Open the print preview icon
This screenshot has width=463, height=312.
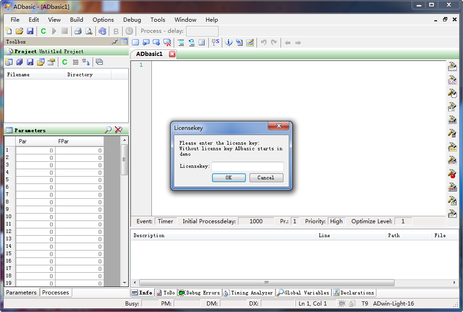point(88,31)
